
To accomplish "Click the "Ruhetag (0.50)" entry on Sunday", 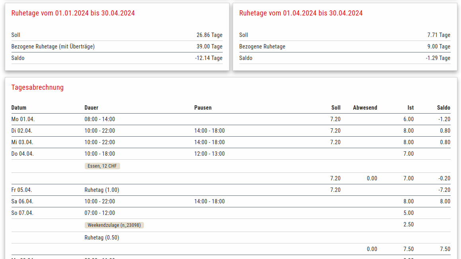I will pos(101,238).
